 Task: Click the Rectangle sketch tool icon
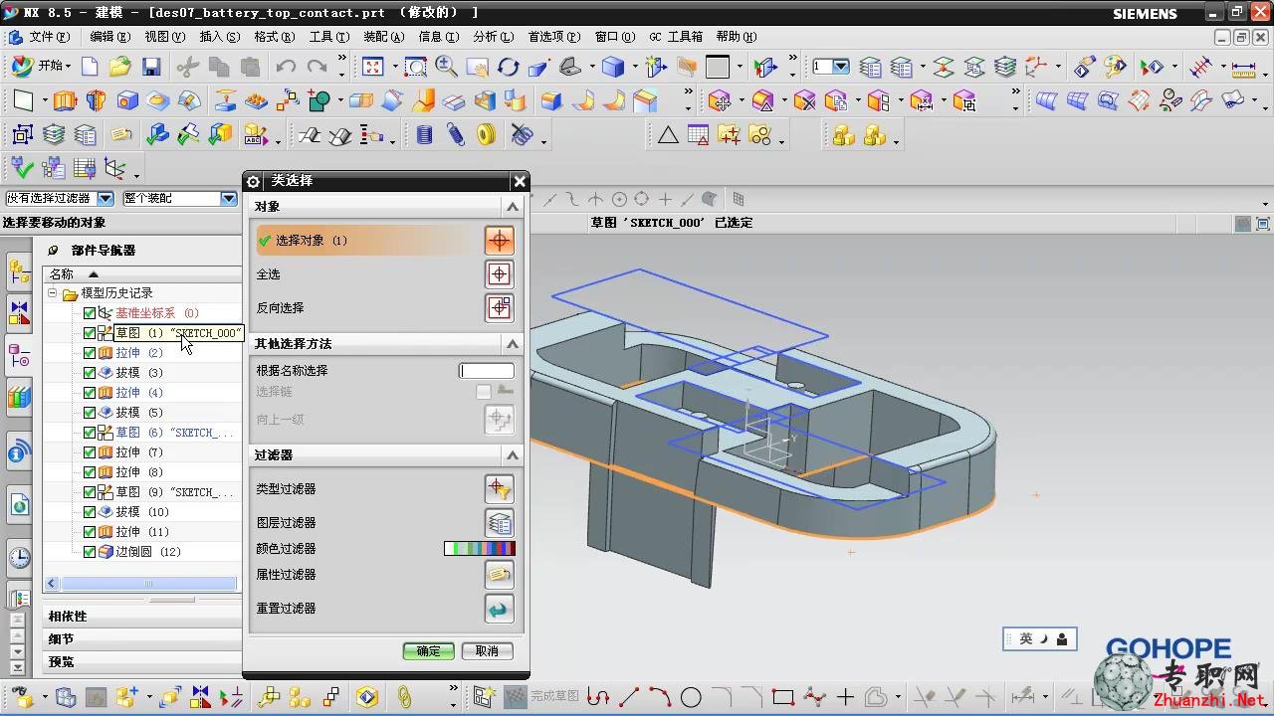[x=782, y=697]
